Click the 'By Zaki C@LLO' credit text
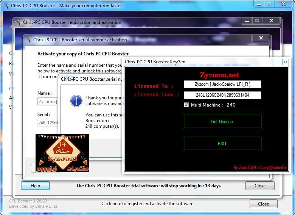The height and width of the screenshot is (215, 295). 260,168
